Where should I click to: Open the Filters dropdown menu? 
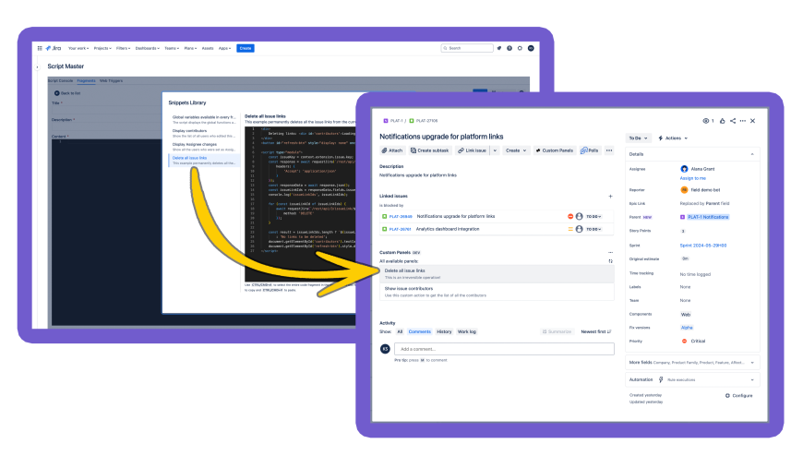123,48
